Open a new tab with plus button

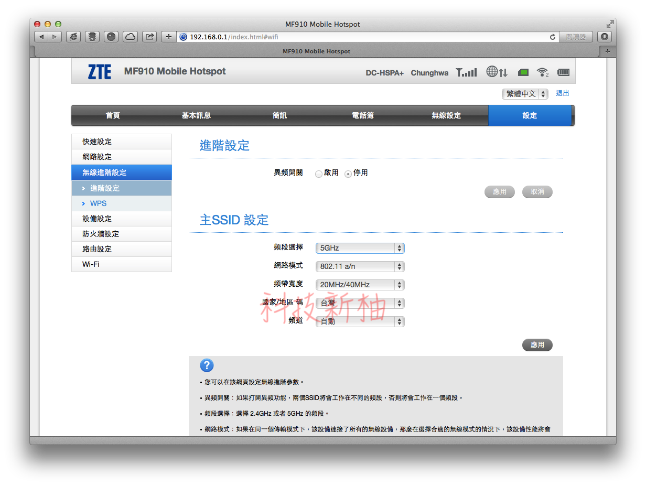[607, 51]
